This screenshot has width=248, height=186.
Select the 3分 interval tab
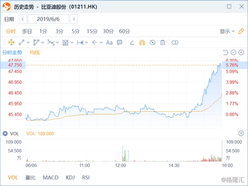click(x=59, y=31)
